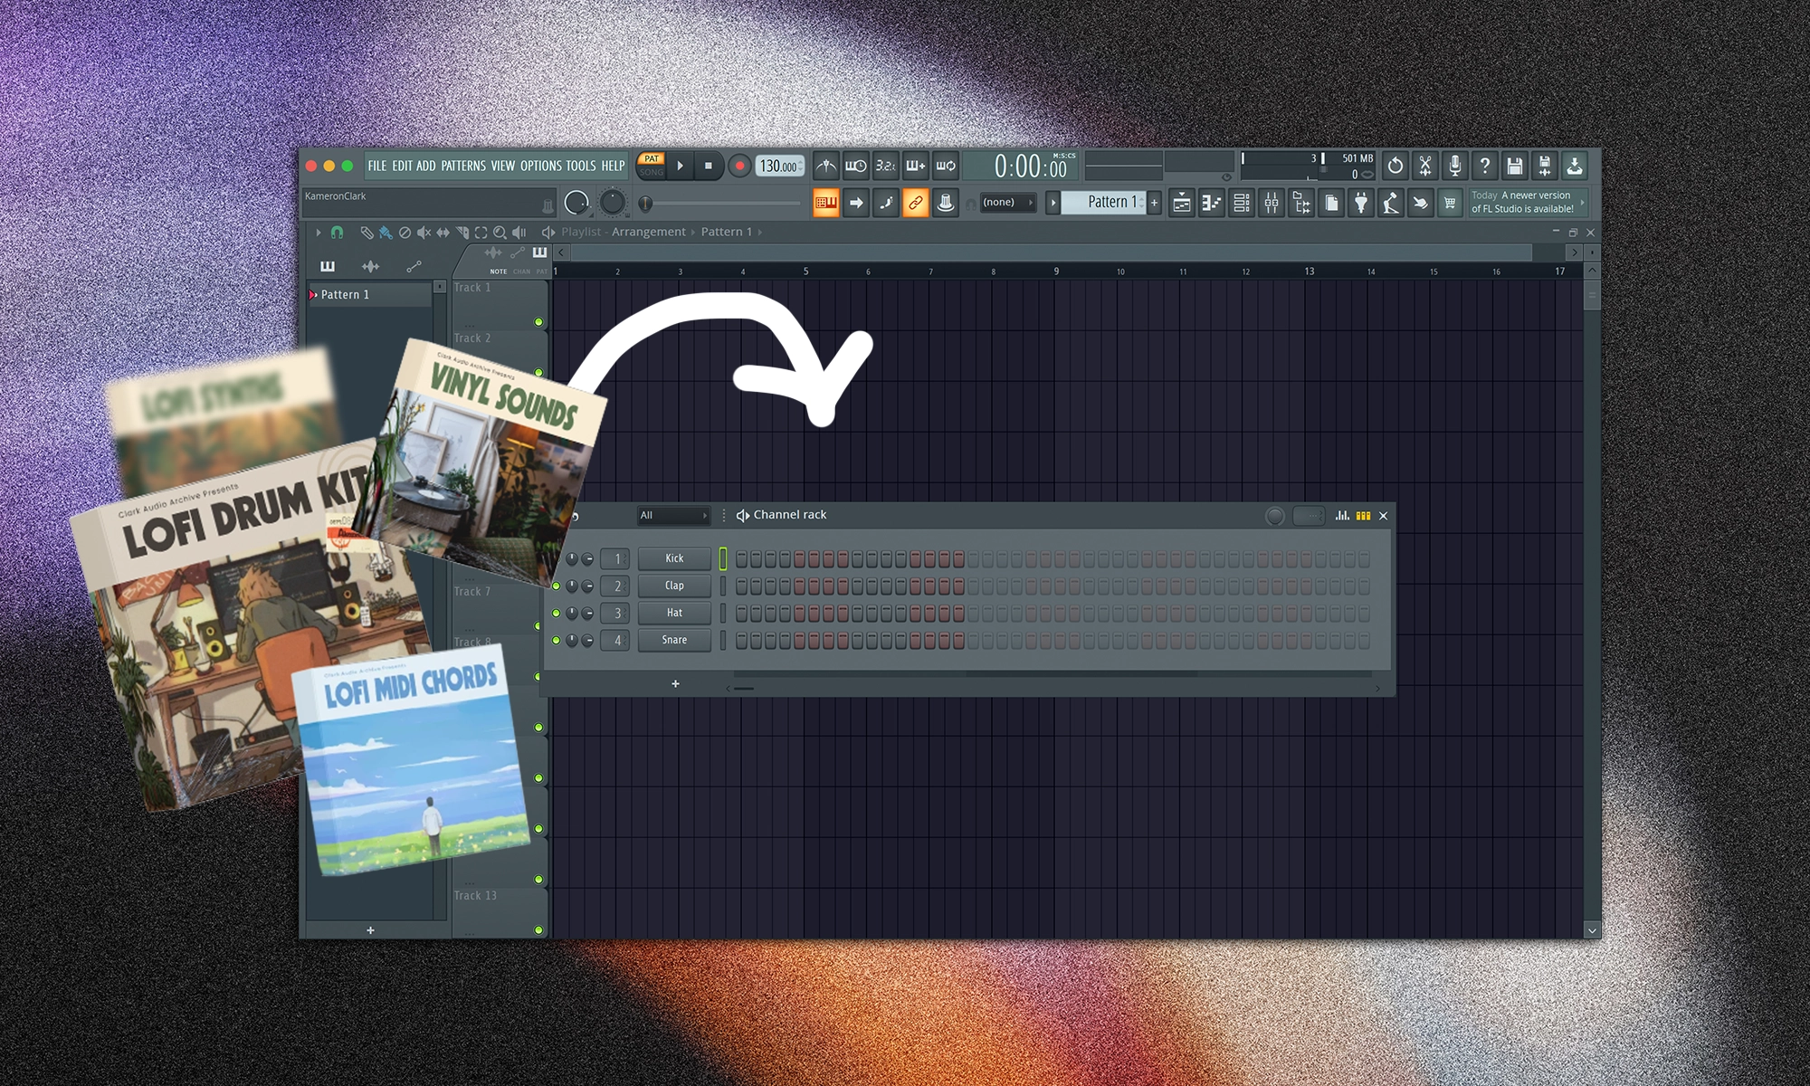Image resolution: width=1810 pixels, height=1086 pixels.
Task: Open the mixer view icon
Action: point(1272,203)
